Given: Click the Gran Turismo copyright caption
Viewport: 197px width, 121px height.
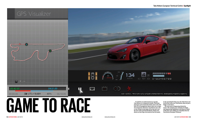Looking at the screenshot, I should (154, 94).
